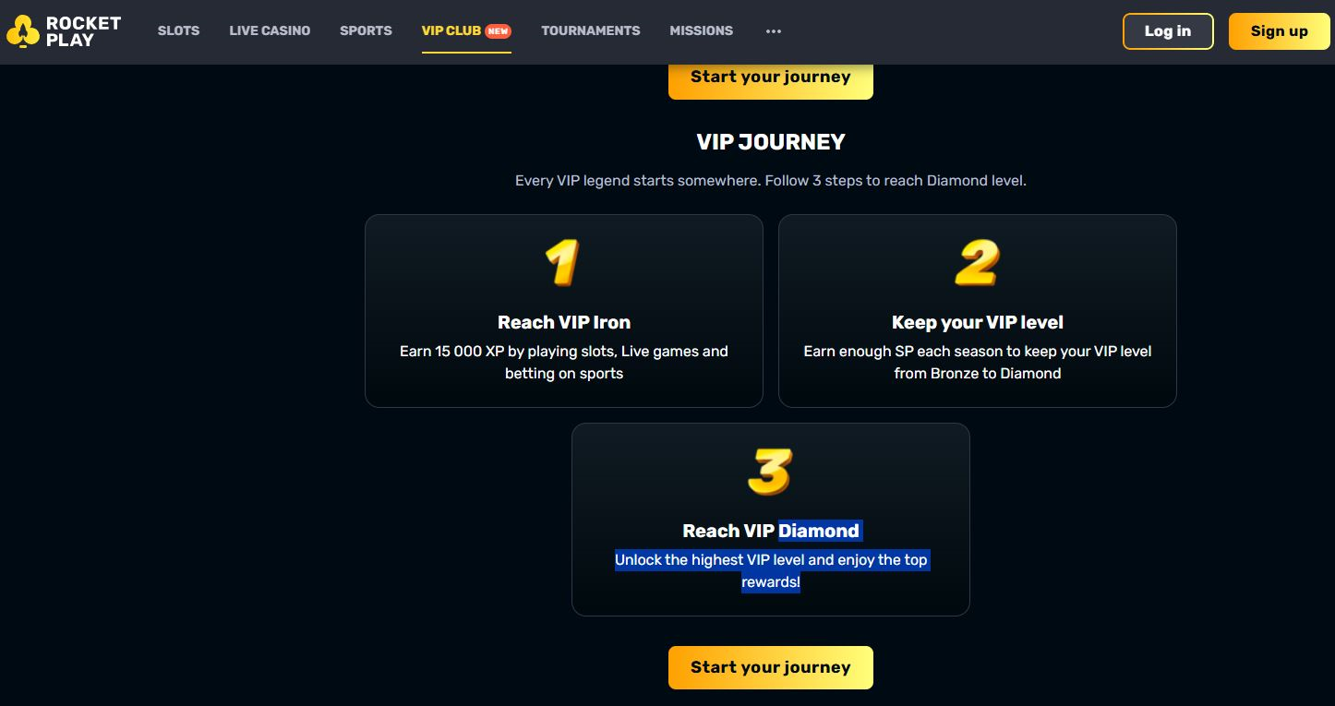Click the Rocket Play logo icon
The width and height of the screenshot is (1335, 706).
click(22, 31)
